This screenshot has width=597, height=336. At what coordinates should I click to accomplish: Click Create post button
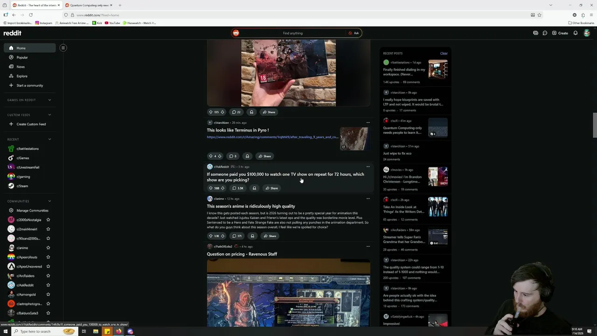tap(560, 33)
